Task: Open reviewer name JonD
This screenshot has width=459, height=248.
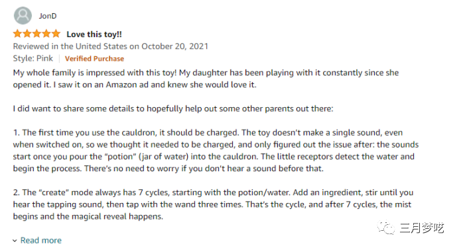Action: pos(48,16)
